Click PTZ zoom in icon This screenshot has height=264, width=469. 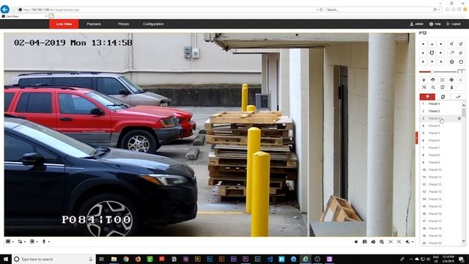[x=451, y=44]
